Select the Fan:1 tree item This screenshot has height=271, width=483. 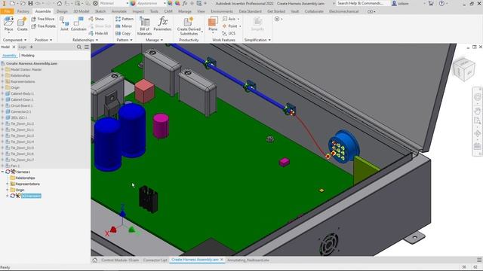click(x=15, y=166)
